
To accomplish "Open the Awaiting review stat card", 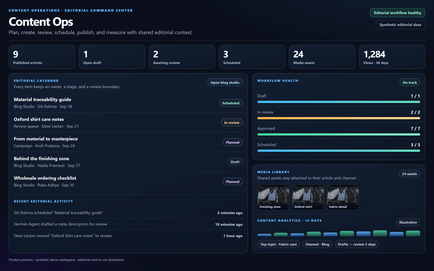I will (x=182, y=57).
